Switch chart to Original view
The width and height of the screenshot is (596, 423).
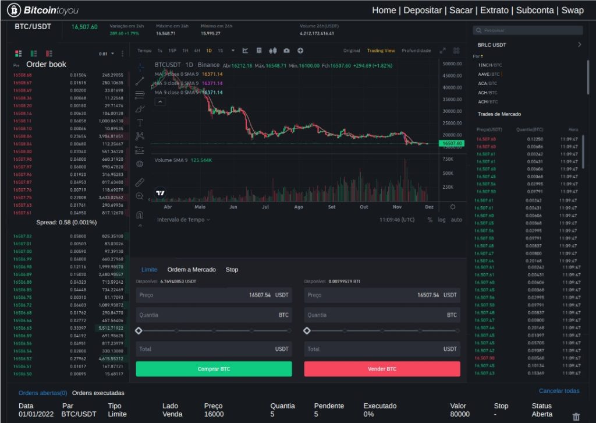(x=352, y=51)
